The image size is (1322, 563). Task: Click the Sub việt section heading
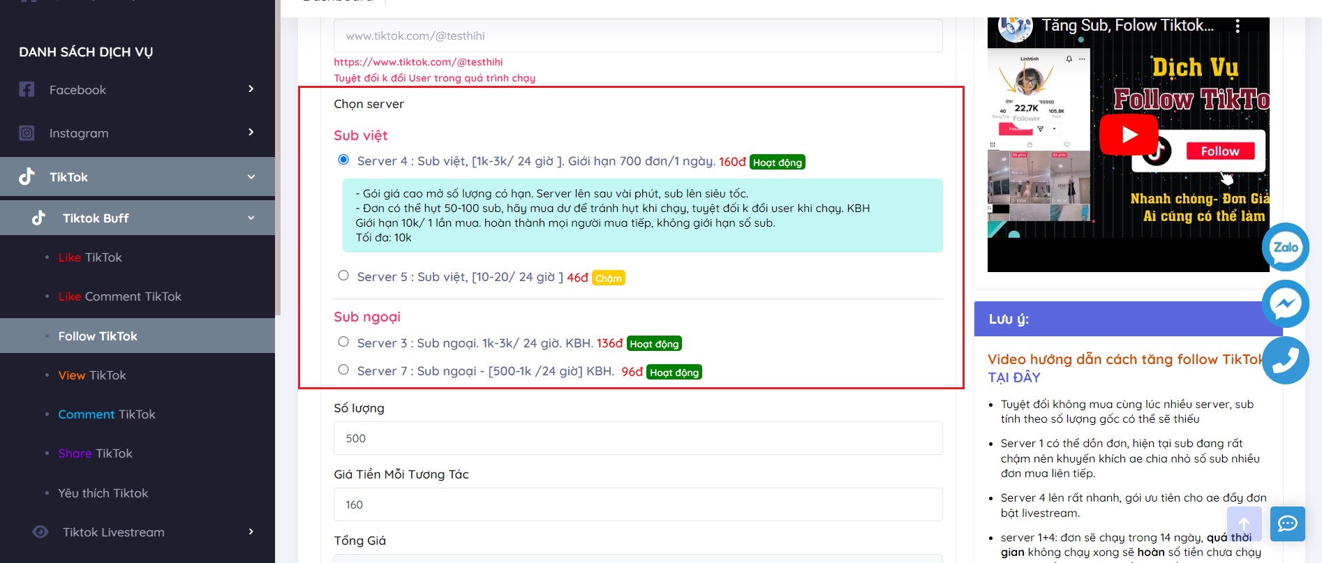360,135
